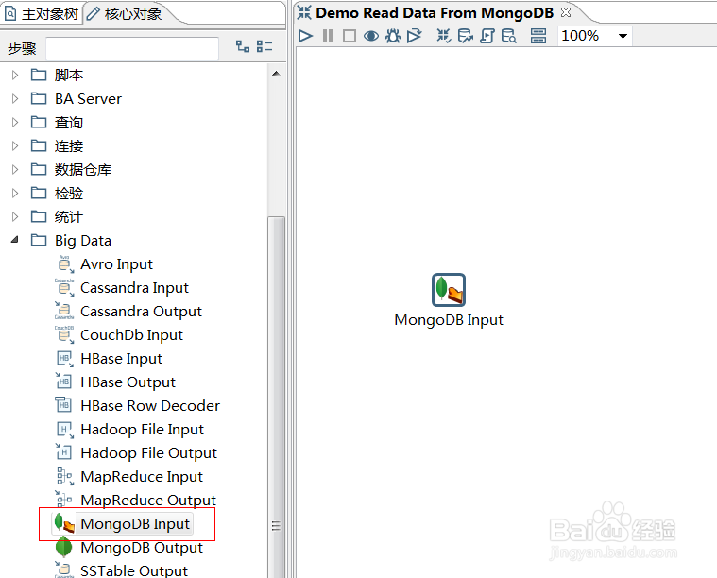
Task: Expand all tree nodes icon
Action: [243, 46]
